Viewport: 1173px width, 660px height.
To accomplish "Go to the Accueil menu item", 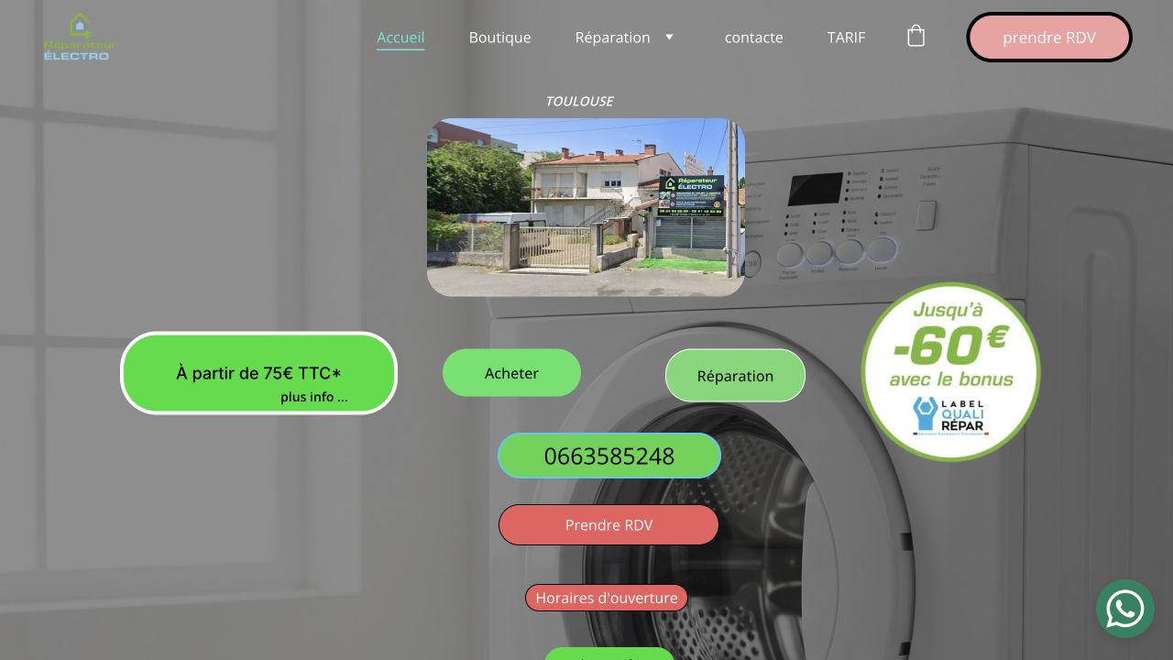I will coord(400,38).
